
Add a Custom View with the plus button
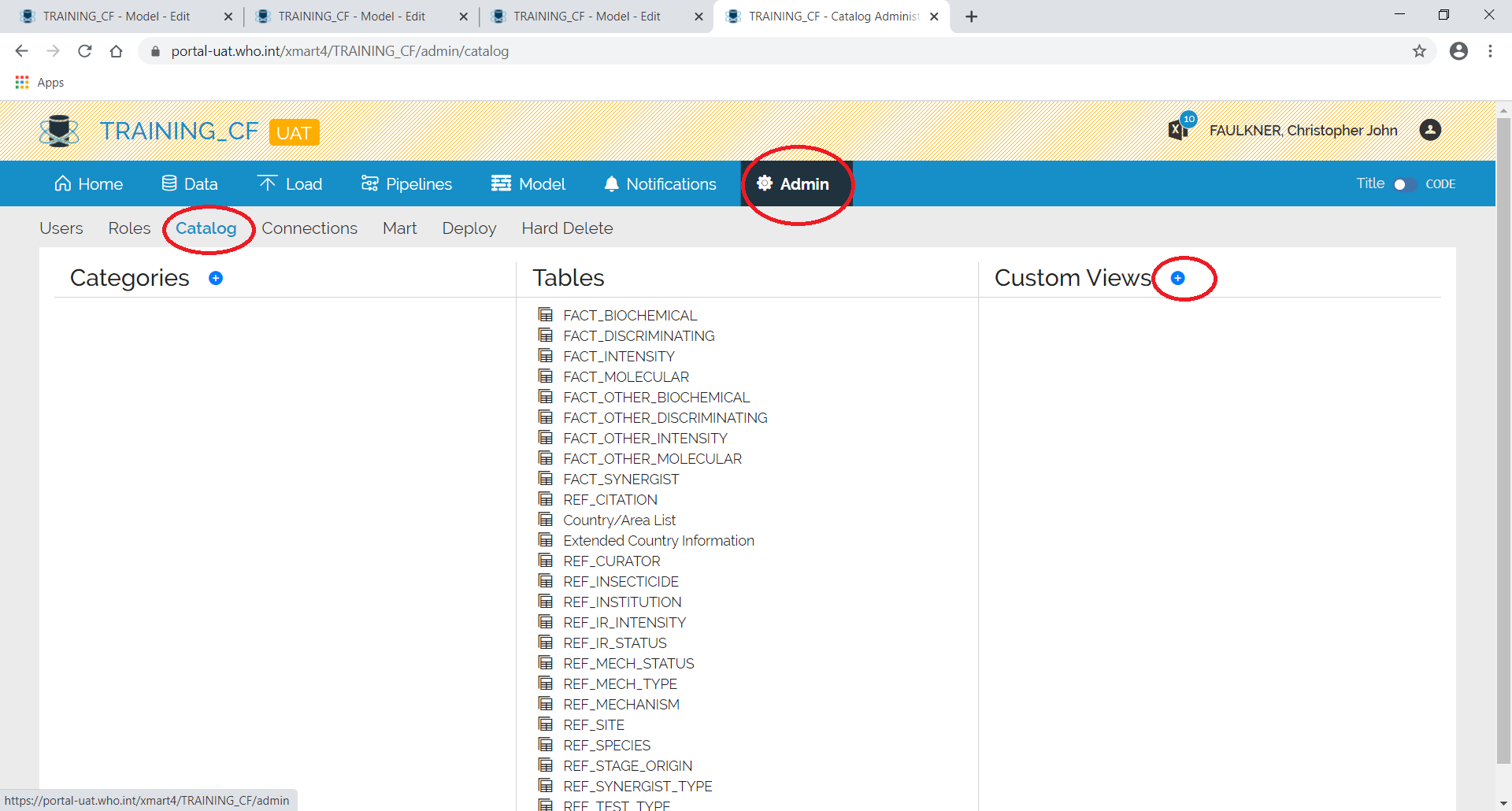[x=1178, y=278]
